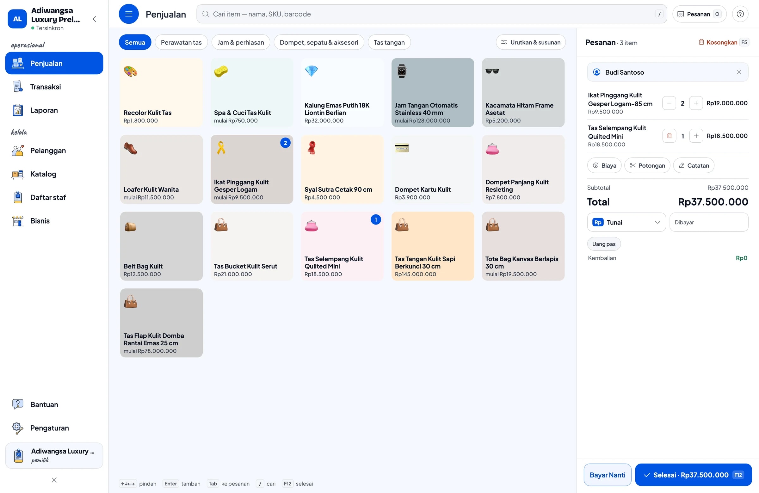Open Bantuan help entry
The height and width of the screenshot is (493, 759).
[x=54, y=404]
